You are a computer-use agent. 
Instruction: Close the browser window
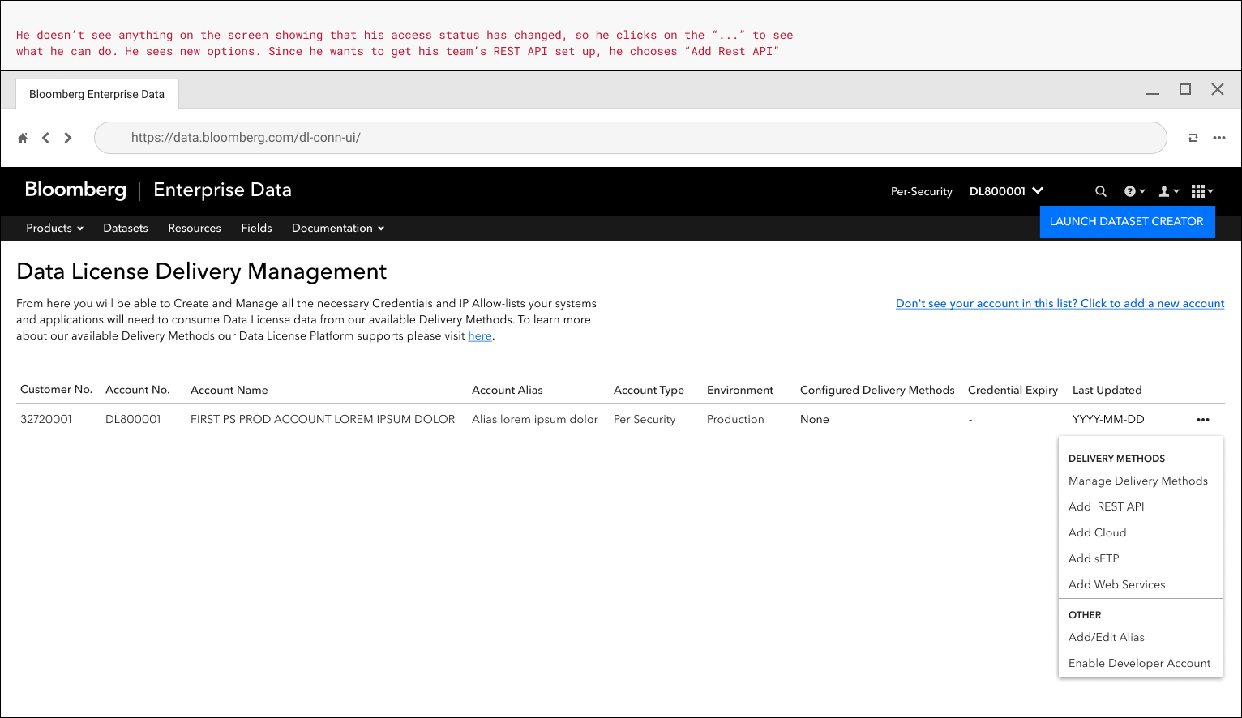pos(1218,89)
